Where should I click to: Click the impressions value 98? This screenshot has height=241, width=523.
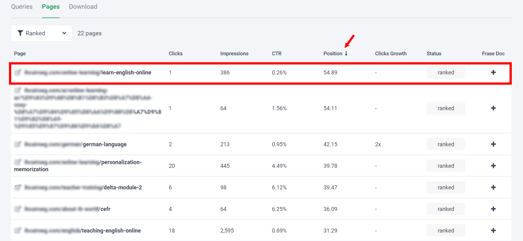[223, 187]
